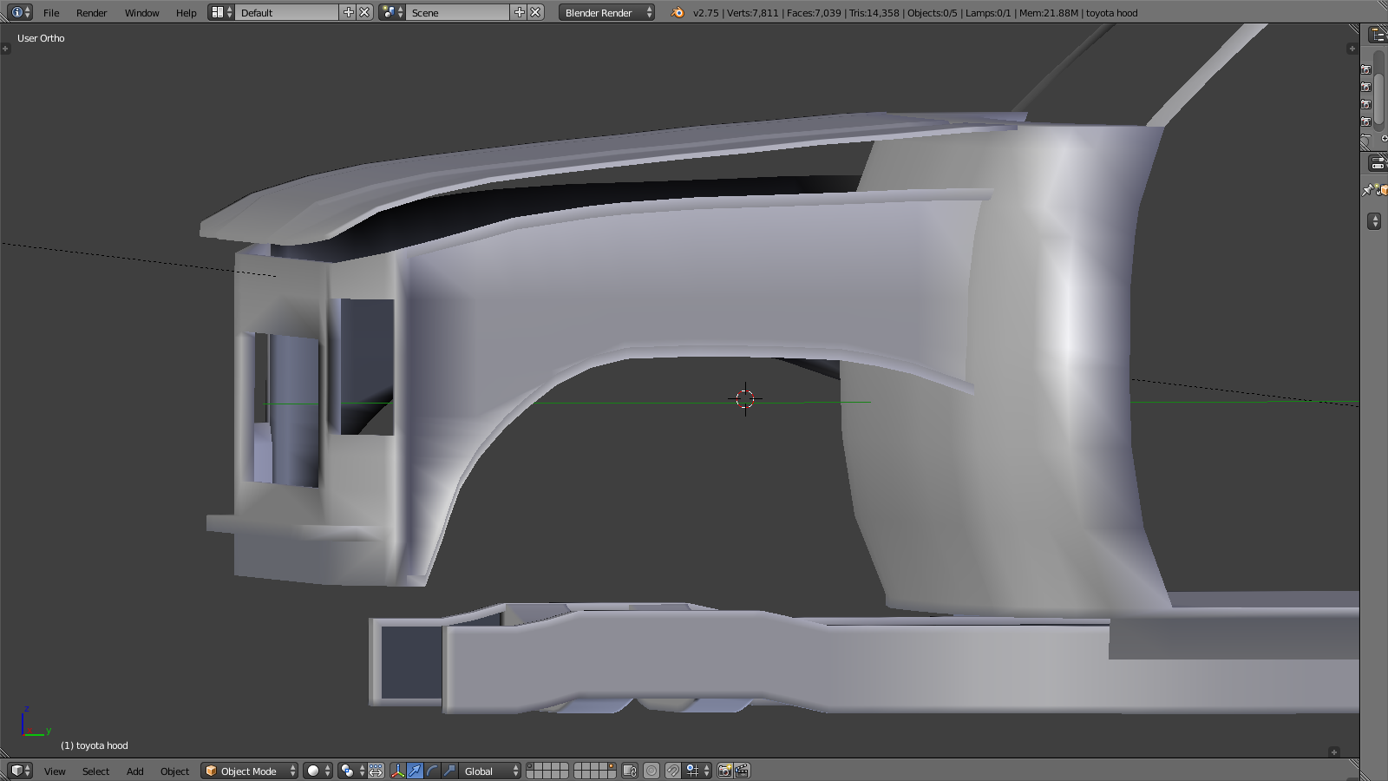Toggle renderability of the first outliner object

tap(1365, 70)
